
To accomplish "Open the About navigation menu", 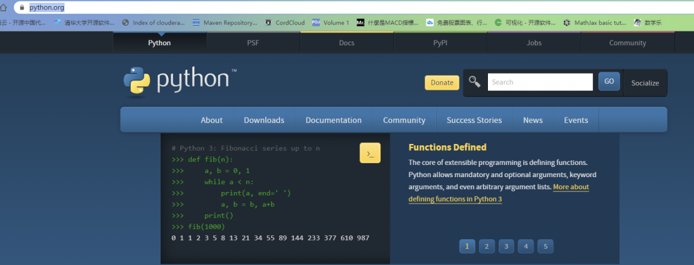I will (211, 120).
